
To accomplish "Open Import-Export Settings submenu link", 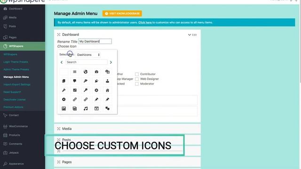I will [17, 84].
